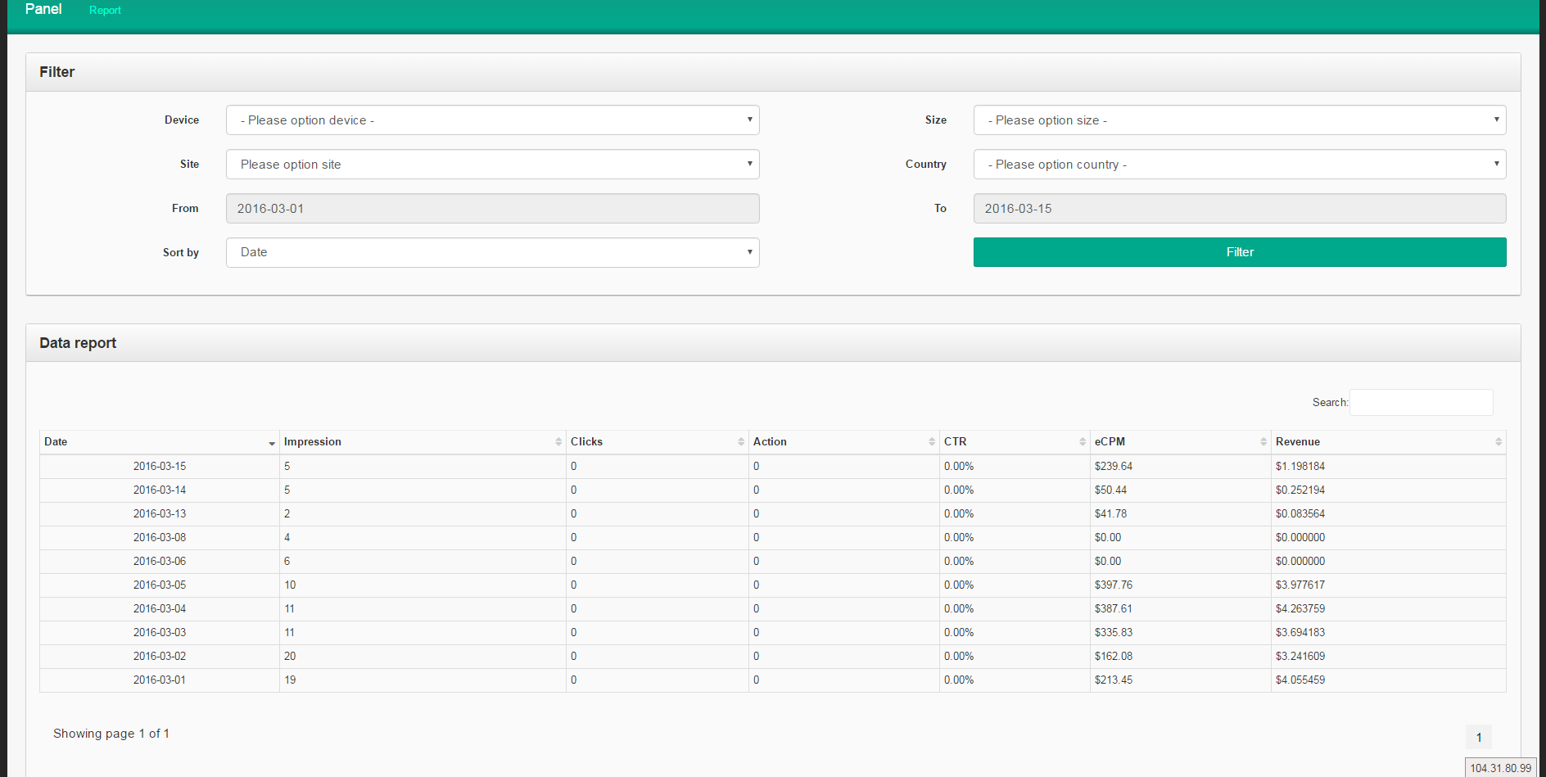Viewport: 1546px width, 777px height.
Task: Expand the Country dropdown list
Action: pos(1239,165)
